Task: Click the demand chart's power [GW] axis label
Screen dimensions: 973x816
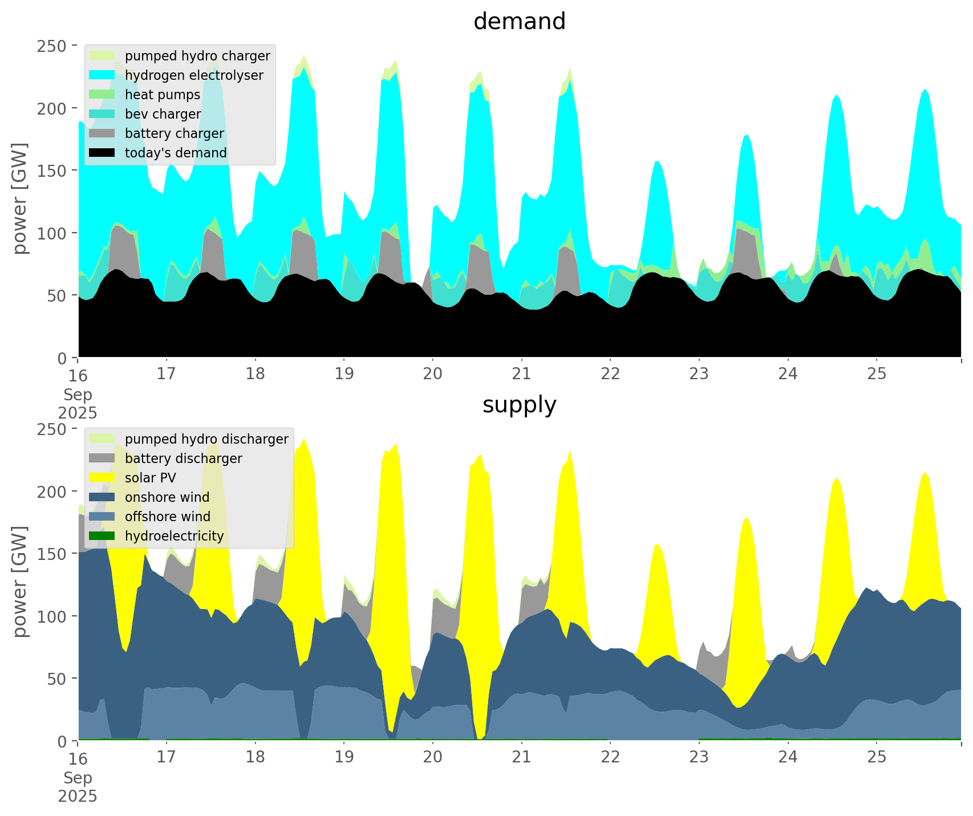Action: 20,198
